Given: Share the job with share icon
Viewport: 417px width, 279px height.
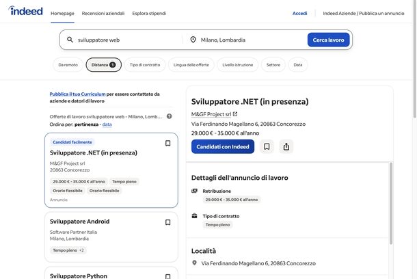Looking at the screenshot, I should point(286,146).
